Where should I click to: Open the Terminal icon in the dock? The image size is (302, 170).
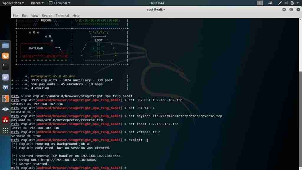[x=5, y=67]
